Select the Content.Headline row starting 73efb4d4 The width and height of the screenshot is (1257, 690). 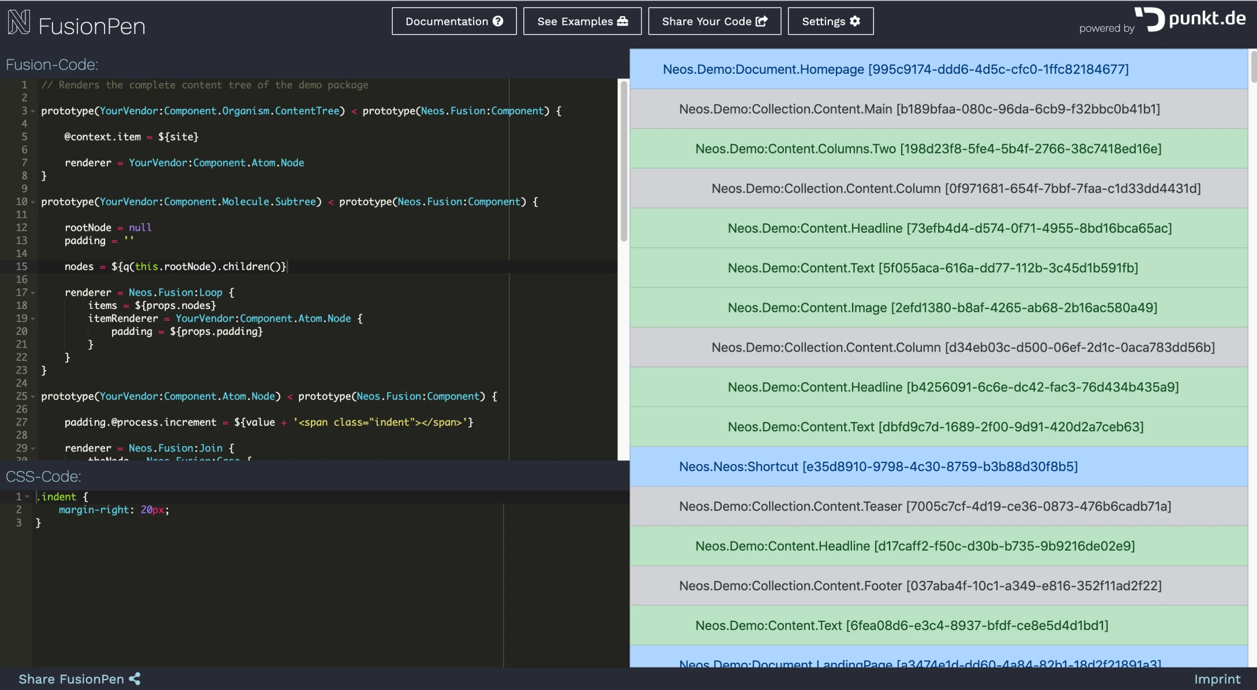(939, 229)
